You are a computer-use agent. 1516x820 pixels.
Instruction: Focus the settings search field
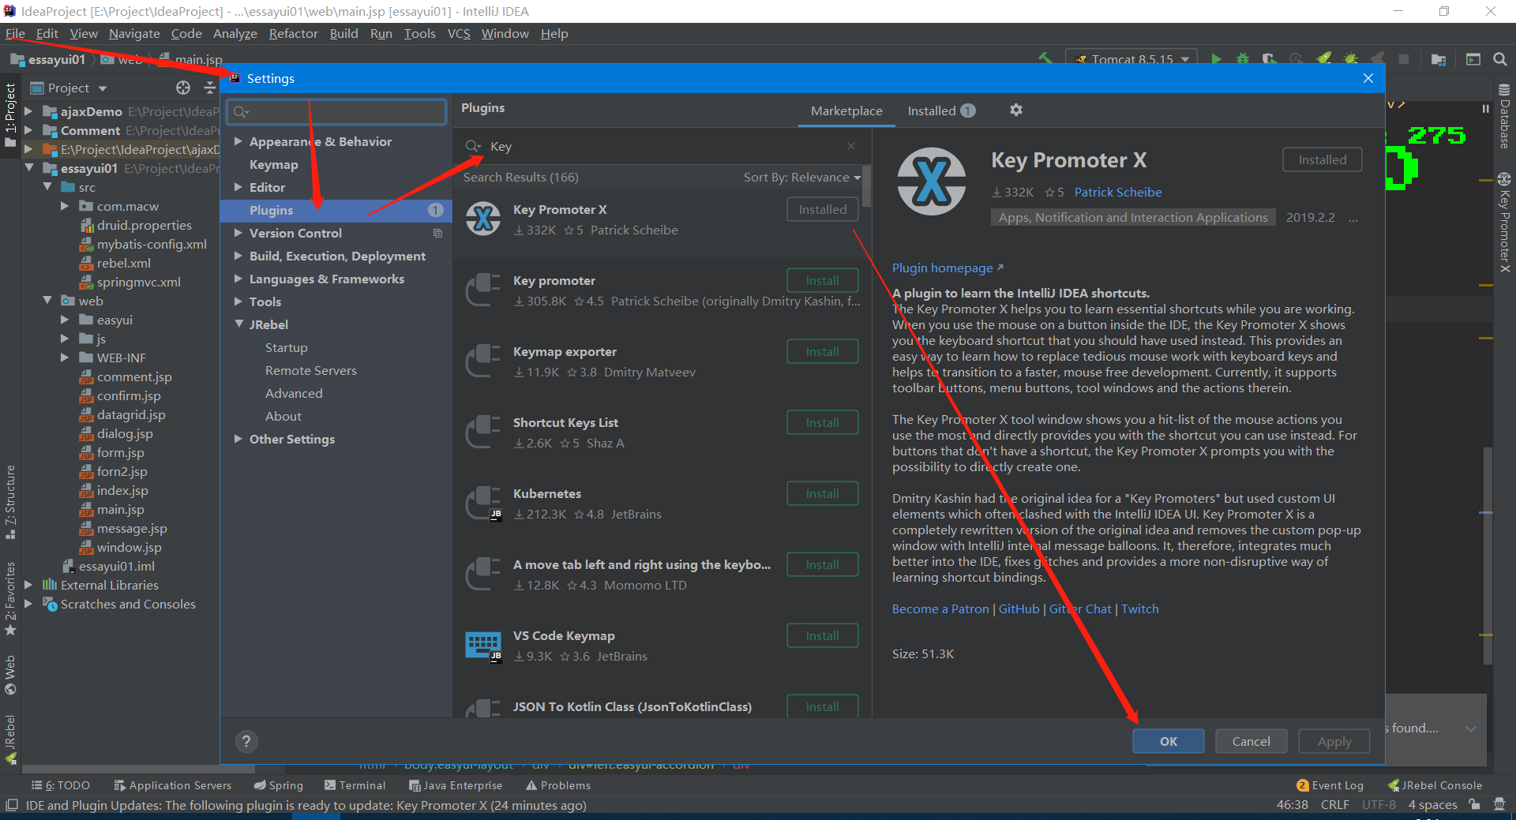tap(336, 111)
